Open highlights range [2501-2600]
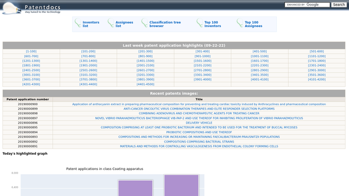 click(88, 70)
